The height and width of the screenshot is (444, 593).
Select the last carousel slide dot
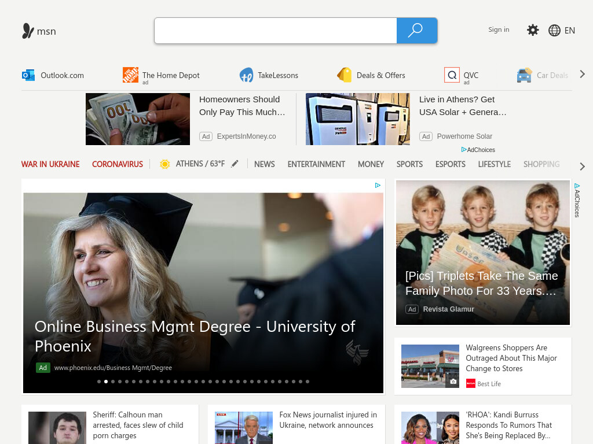click(x=308, y=382)
